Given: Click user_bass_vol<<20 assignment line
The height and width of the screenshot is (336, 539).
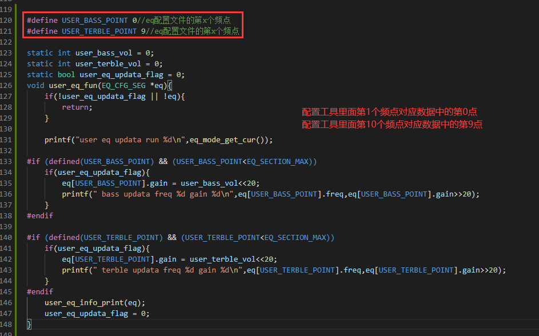Looking at the screenshot, I should (x=161, y=183).
